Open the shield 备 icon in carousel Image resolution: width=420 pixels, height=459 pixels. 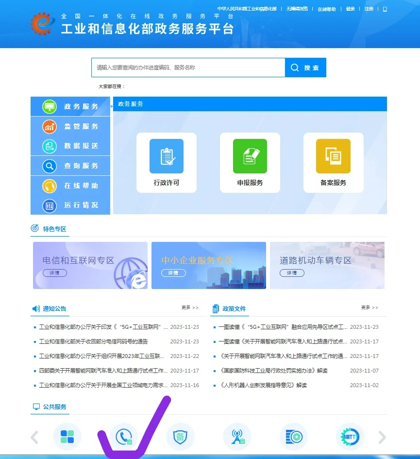[x=180, y=437]
